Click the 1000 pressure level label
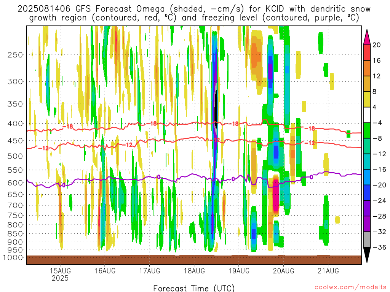 click(13, 258)
